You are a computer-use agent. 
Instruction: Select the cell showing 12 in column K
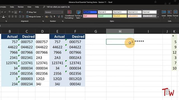click(x=174, y=52)
